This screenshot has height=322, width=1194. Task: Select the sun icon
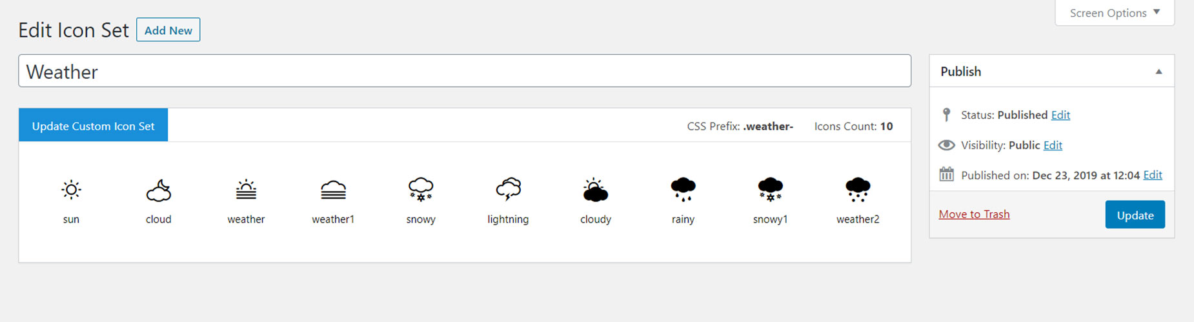[x=71, y=190]
